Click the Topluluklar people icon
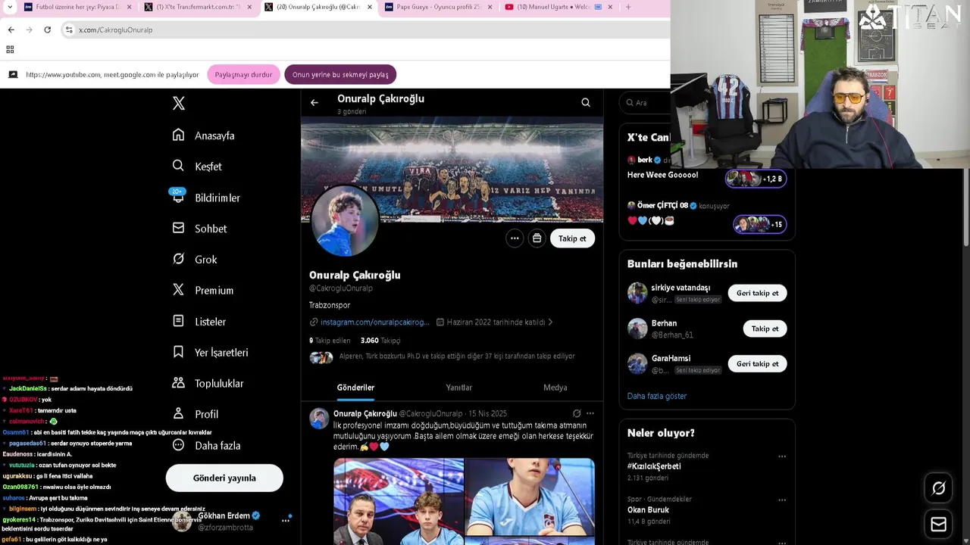Viewport: 970px width, 545px height. (178, 383)
